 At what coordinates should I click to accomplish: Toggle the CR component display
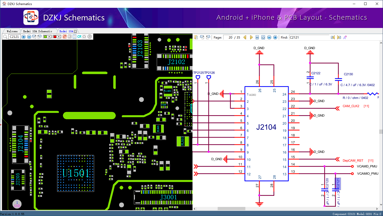pos(79,37)
